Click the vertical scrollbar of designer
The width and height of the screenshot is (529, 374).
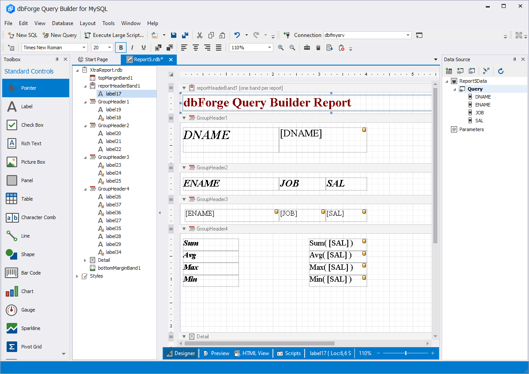(x=436, y=165)
